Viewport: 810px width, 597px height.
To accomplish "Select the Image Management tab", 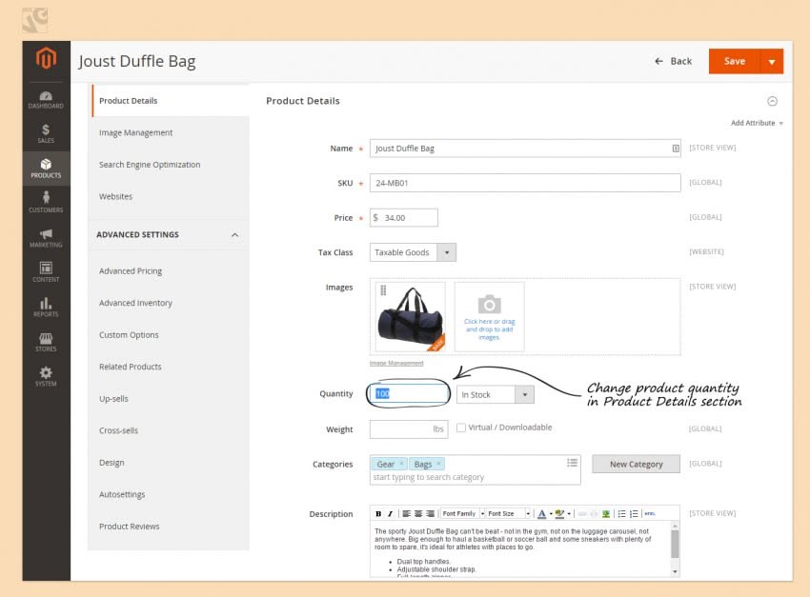I will point(170,132).
